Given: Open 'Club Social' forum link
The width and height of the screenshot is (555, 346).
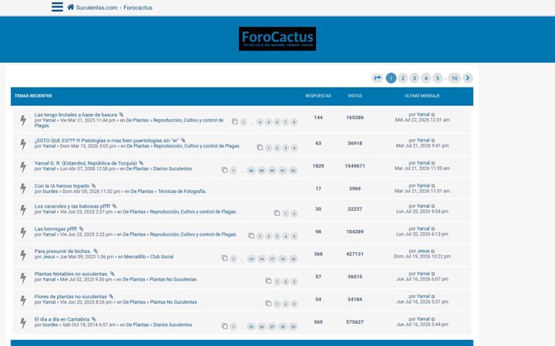Looking at the screenshot, I should click(162, 257).
